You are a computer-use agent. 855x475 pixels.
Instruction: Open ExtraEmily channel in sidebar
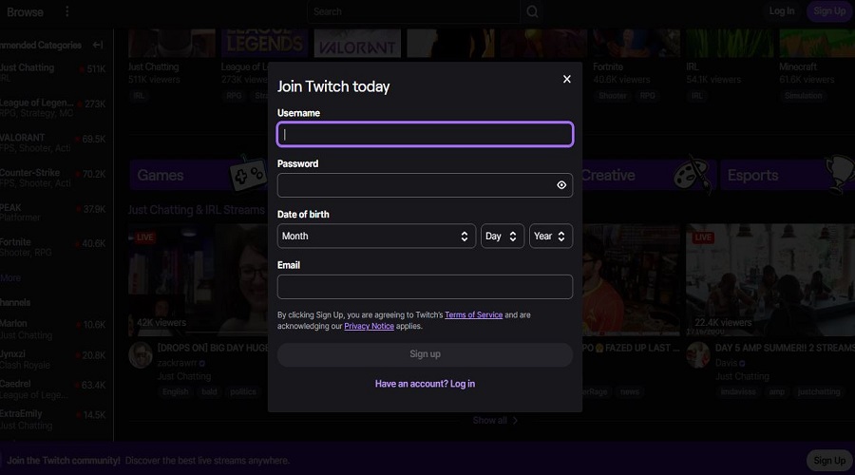pyautogui.click(x=54, y=419)
